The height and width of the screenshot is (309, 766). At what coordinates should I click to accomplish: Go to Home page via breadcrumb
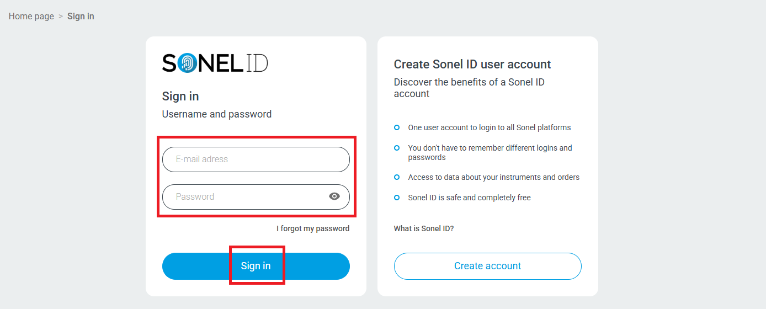pyautogui.click(x=31, y=17)
